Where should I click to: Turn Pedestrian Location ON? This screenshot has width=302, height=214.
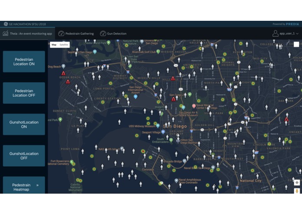24,62
